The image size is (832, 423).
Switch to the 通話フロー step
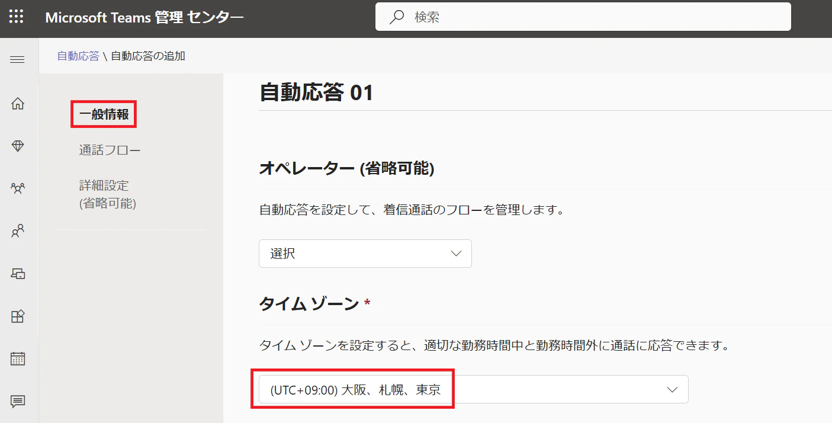pos(110,150)
